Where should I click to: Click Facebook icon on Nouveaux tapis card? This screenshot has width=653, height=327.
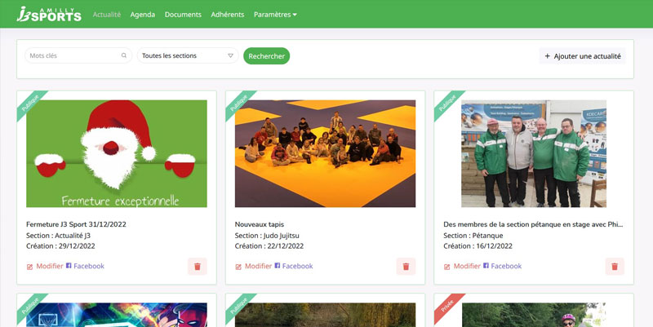coord(278,265)
